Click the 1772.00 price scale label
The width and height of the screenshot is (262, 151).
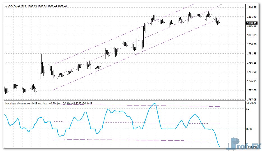coord(251,90)
